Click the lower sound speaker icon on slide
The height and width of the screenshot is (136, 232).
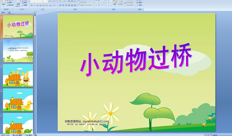[x=204, y=125]
